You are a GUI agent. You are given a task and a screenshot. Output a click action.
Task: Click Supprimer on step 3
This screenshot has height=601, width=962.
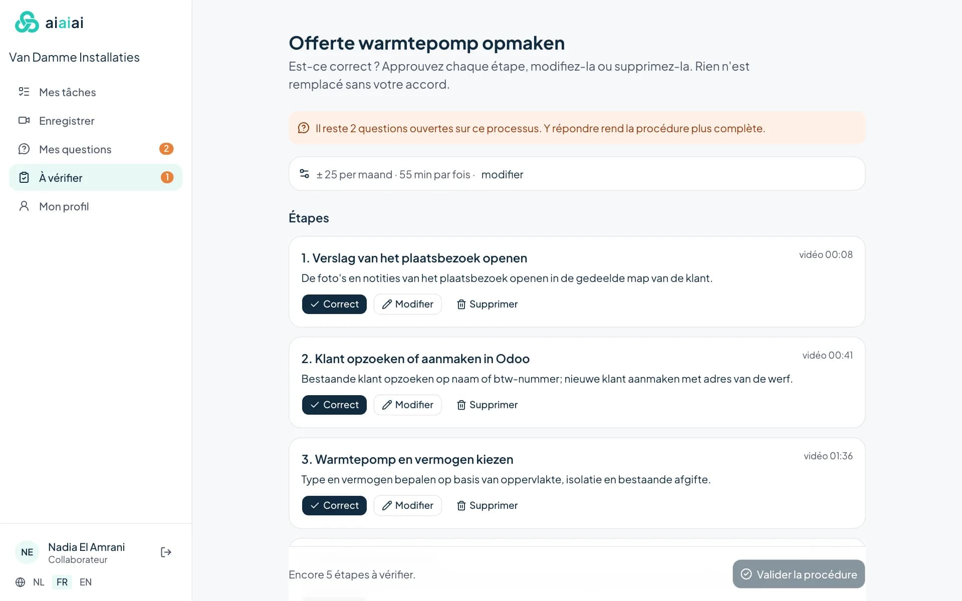pos(487,505)
